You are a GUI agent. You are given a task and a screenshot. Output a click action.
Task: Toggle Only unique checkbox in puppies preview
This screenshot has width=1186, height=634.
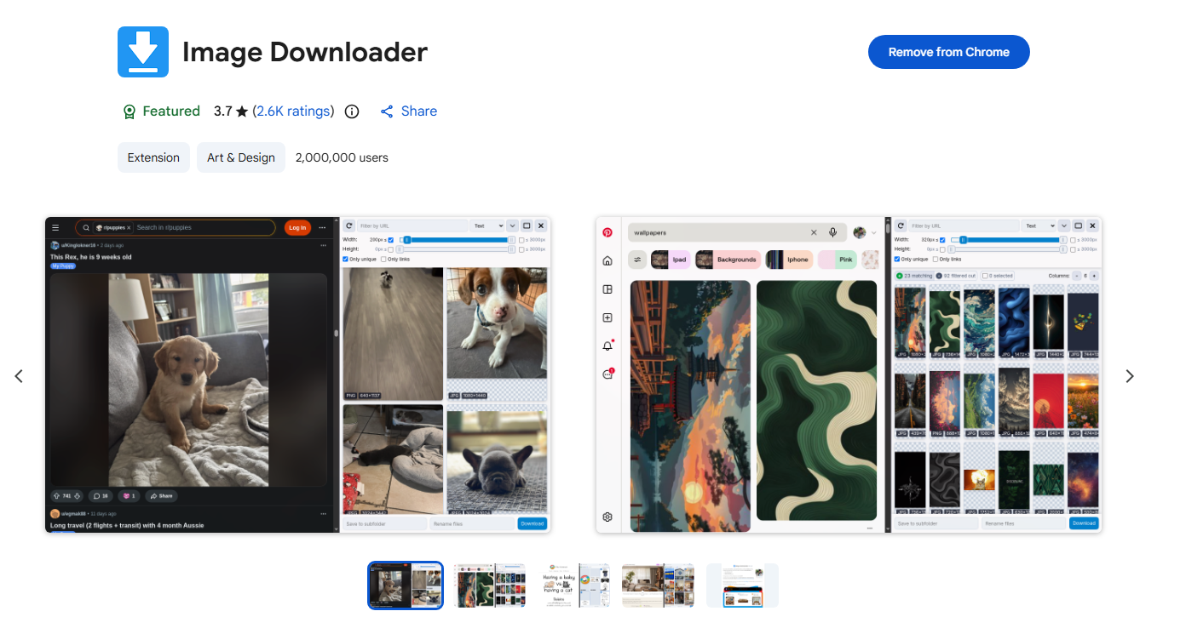coord(345,259)
